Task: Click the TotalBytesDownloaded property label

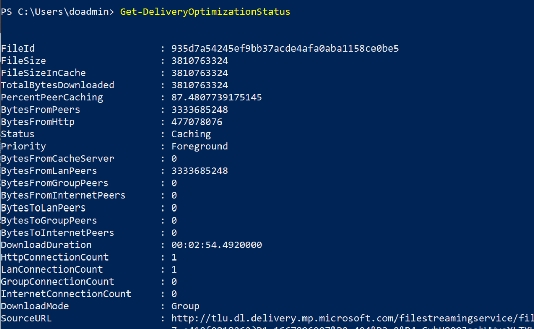Action: point(58,85)
